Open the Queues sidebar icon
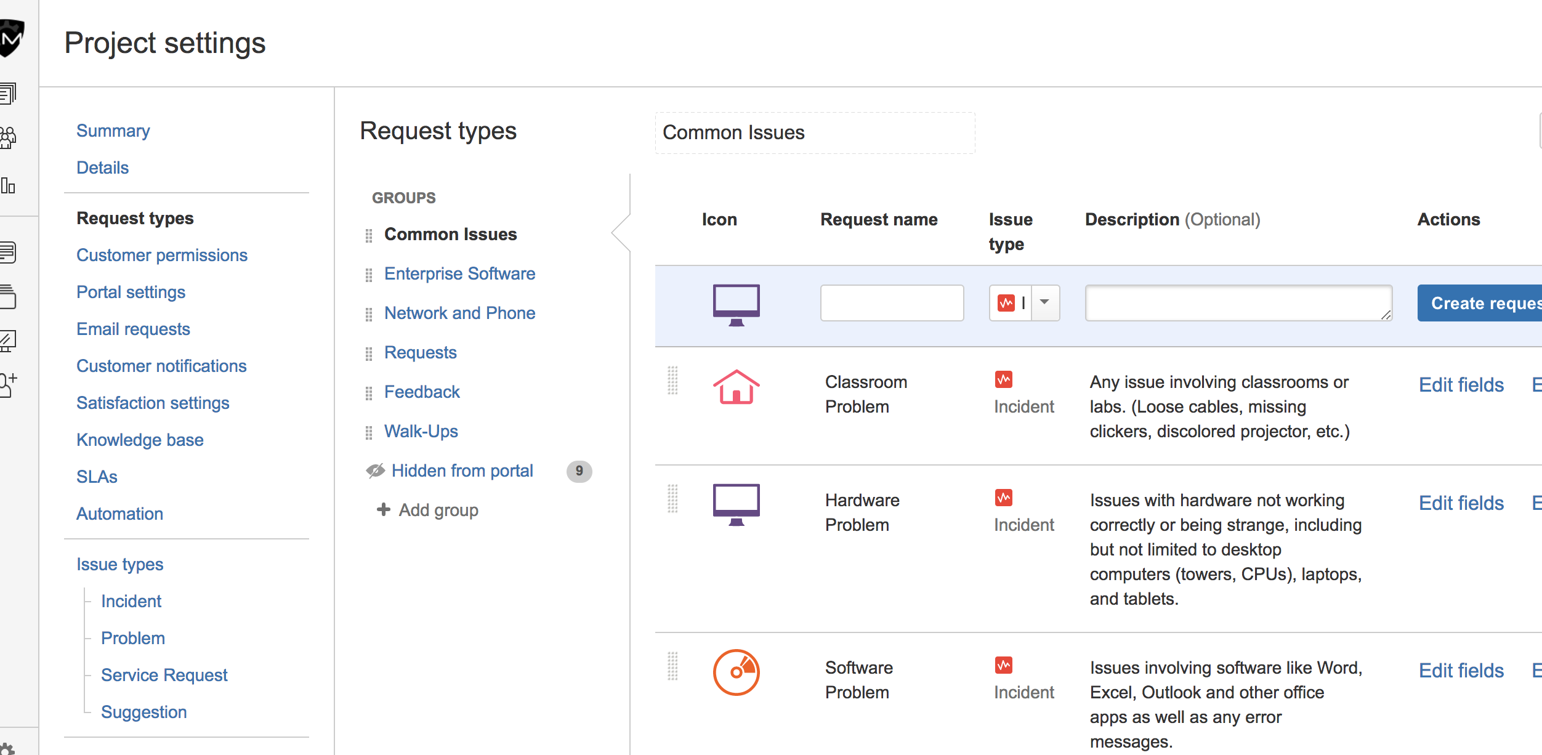 tap(9, 93)
